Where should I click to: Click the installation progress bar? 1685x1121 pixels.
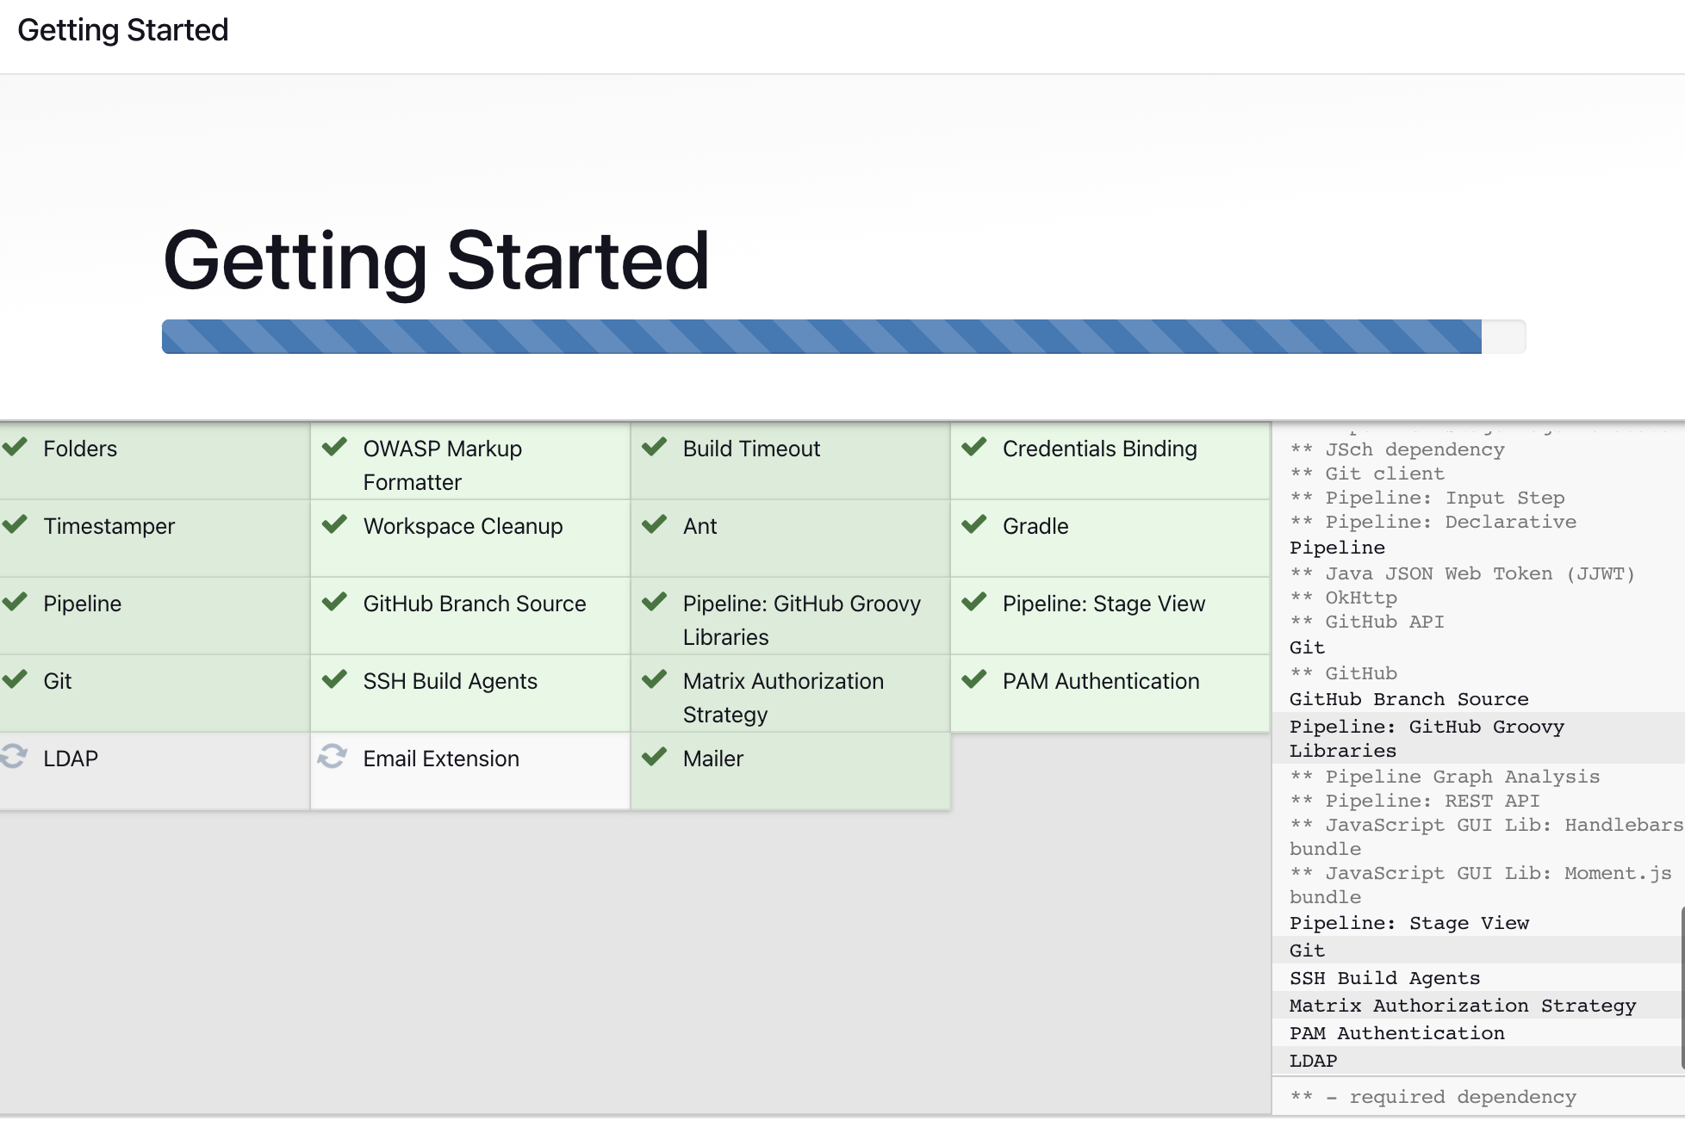pos(842,337)
